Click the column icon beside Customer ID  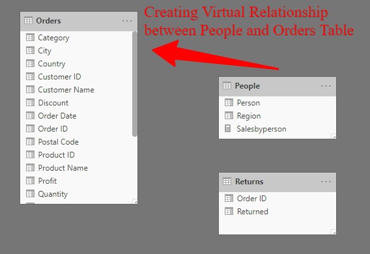coord(30,77)
